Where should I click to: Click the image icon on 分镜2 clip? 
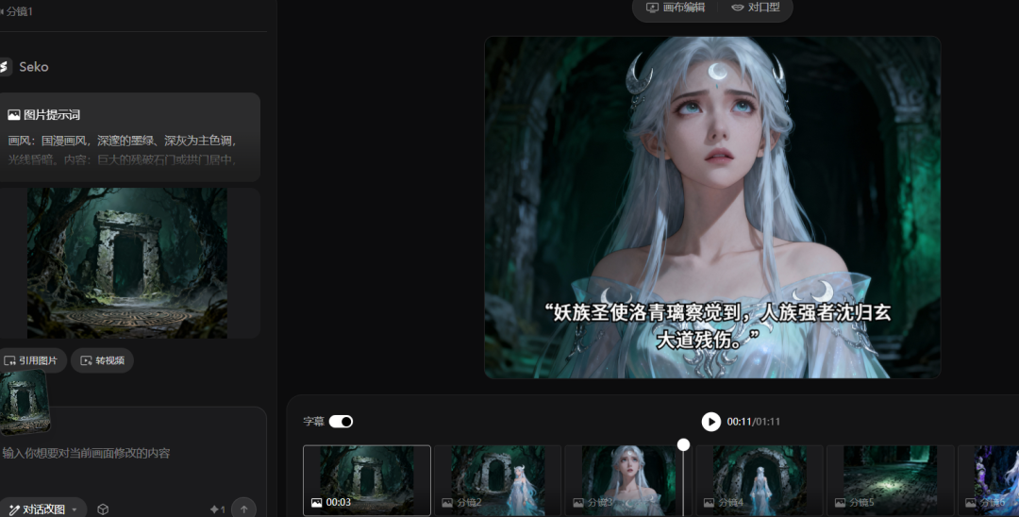click(447, 503)
